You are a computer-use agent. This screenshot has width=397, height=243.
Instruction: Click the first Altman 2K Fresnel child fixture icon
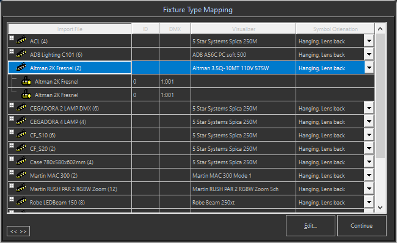(26, 81)
